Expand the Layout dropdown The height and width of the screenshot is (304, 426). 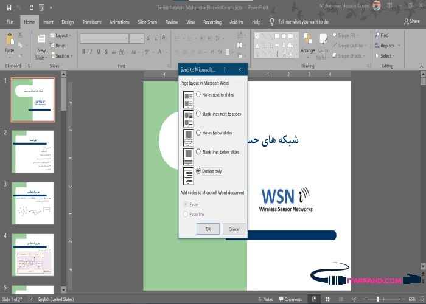pyautogui.click(x=61, y=35)
